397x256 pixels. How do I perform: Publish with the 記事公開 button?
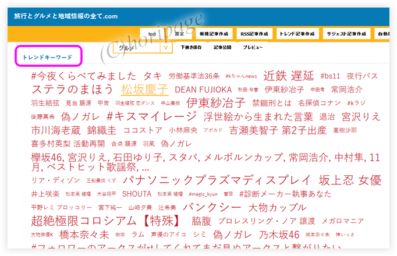(x=222, y=47)
